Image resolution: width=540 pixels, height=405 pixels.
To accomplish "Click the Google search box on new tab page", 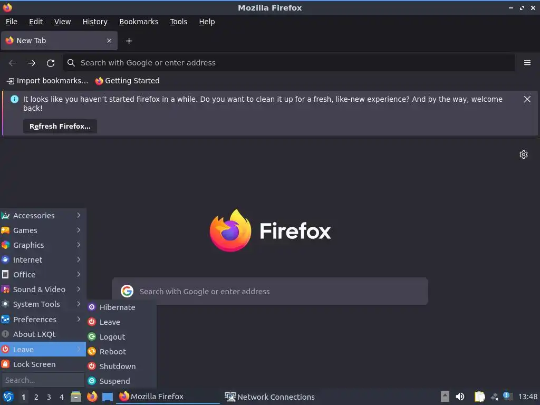I will click(270, 291).
